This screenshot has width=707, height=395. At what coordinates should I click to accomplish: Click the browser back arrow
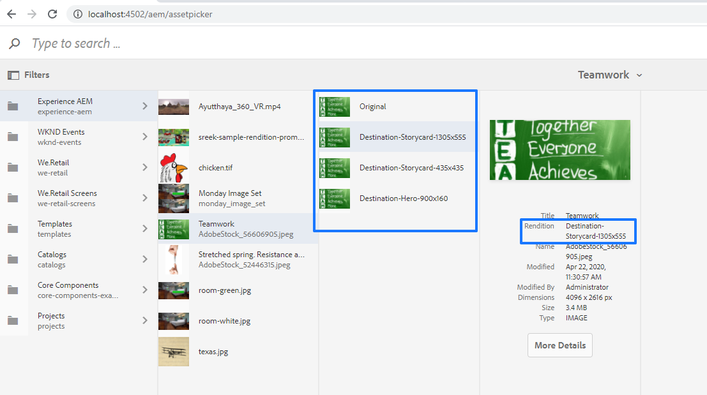click(11, 13)
